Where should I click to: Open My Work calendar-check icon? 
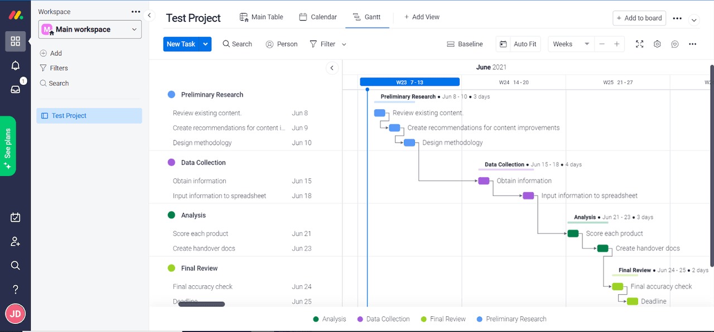click(x=15, y=218)
